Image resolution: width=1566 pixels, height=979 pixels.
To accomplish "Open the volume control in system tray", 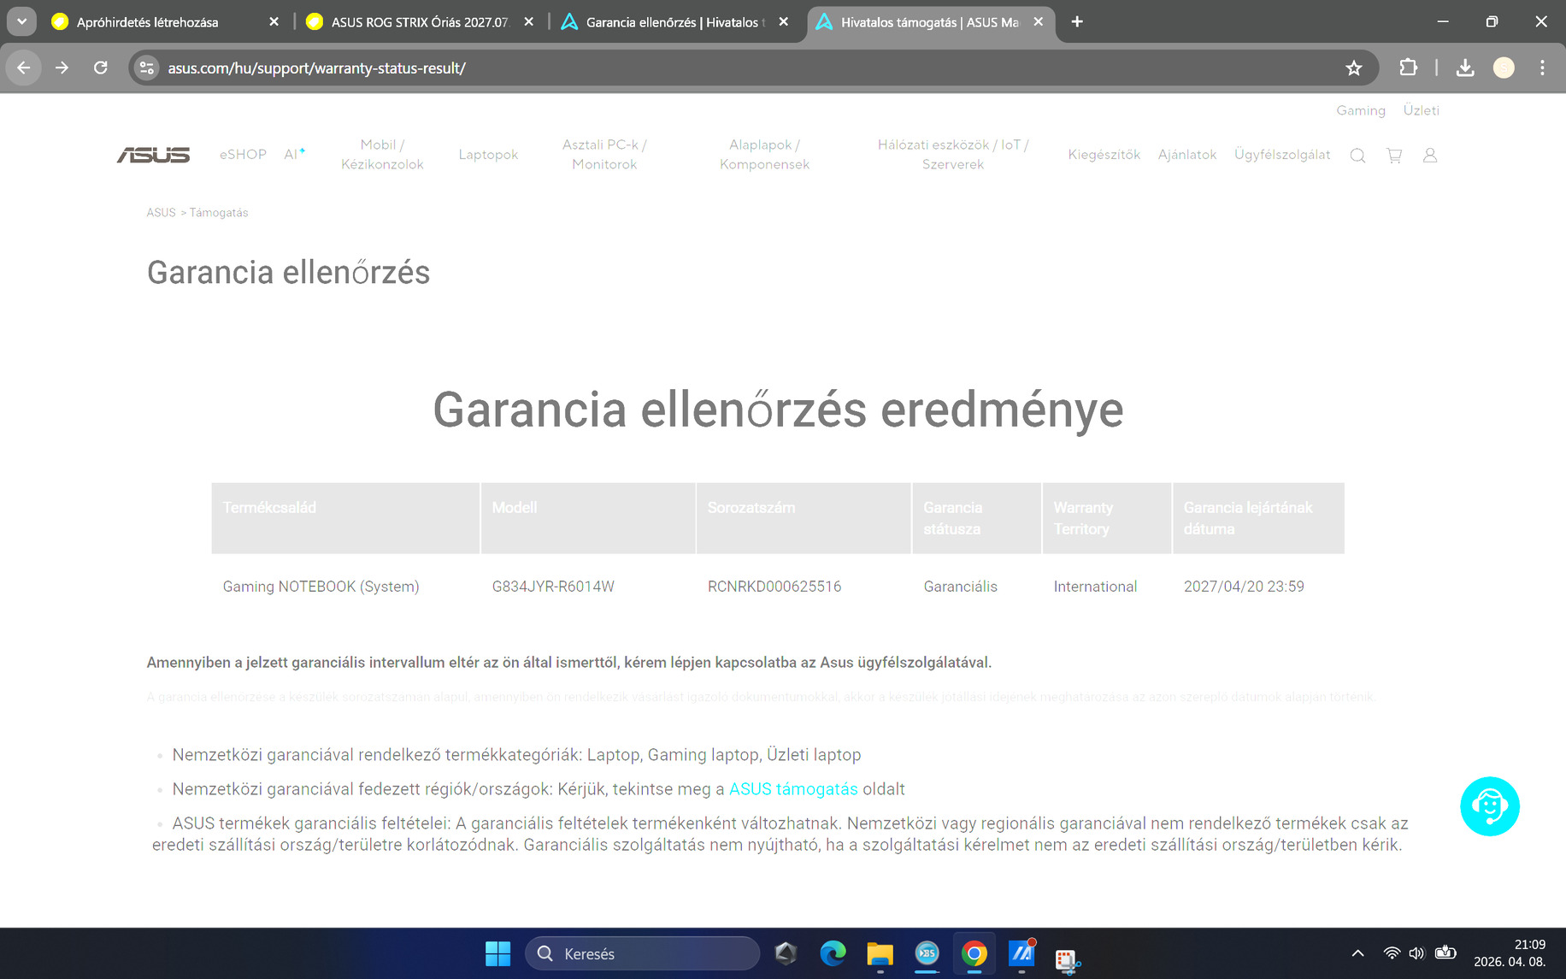I will 1417,953.
